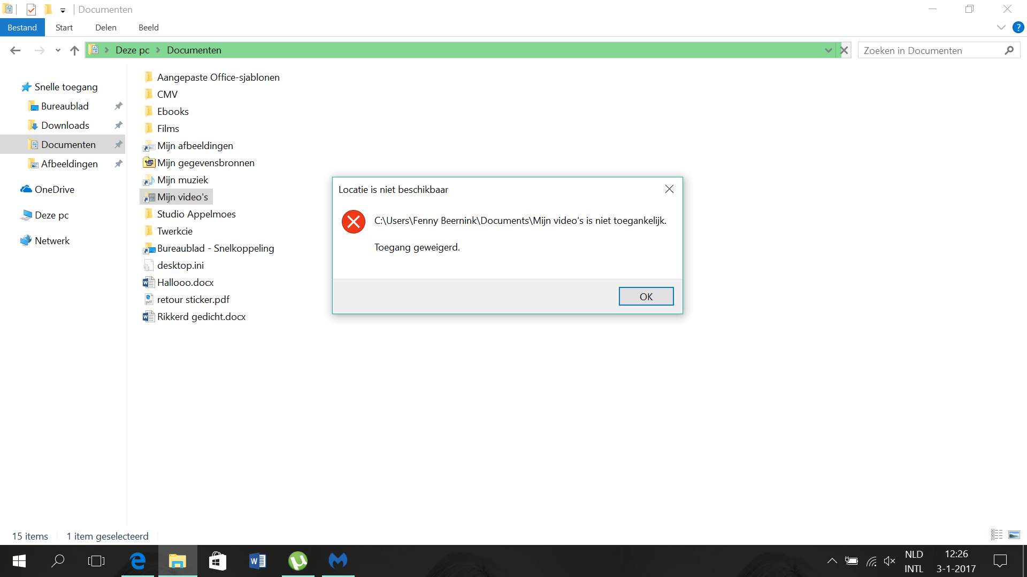This screenshot has height=577, width=1027.
Task: Open Help via the question mark icon
Action: [1018, 27]
